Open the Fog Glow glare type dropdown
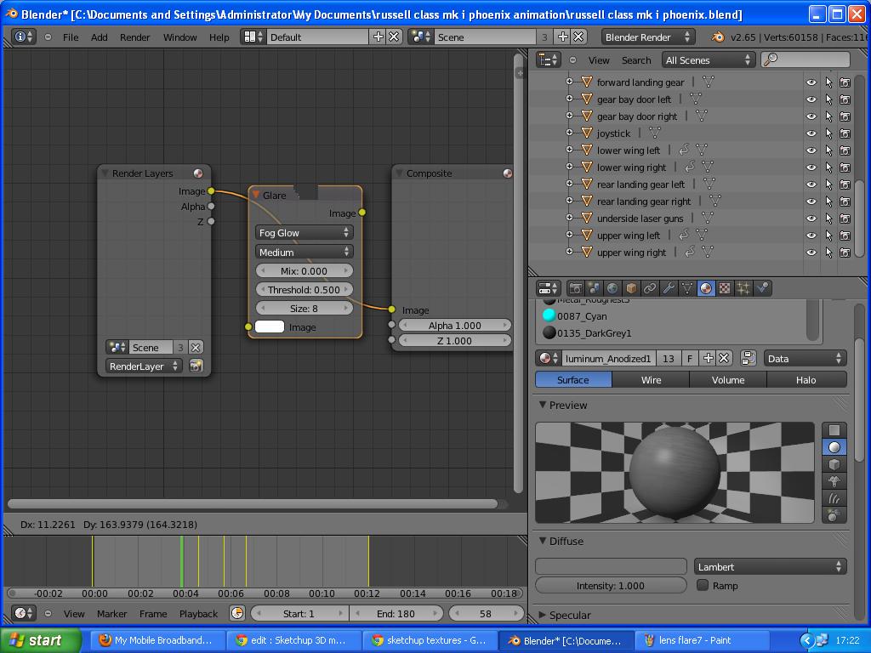The image size is (871, 653). click(304, 232)
